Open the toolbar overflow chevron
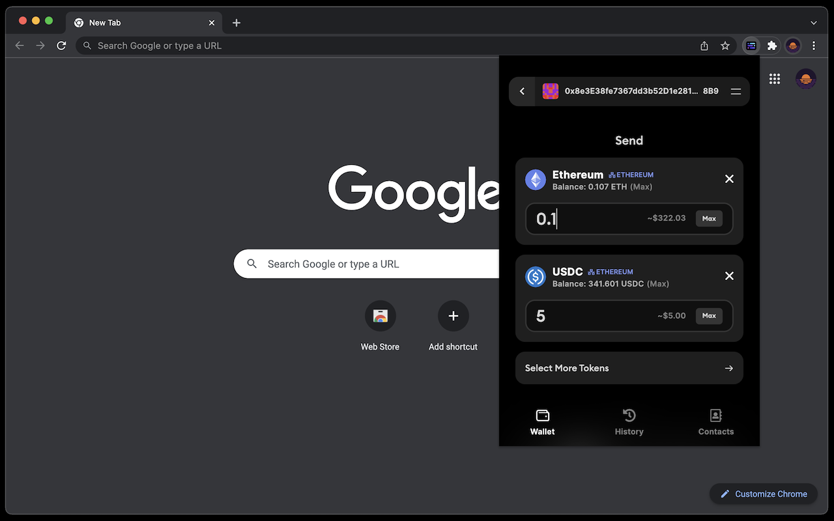Image resolution: width=834 pixels, height=521 pixels. point(813,22)
